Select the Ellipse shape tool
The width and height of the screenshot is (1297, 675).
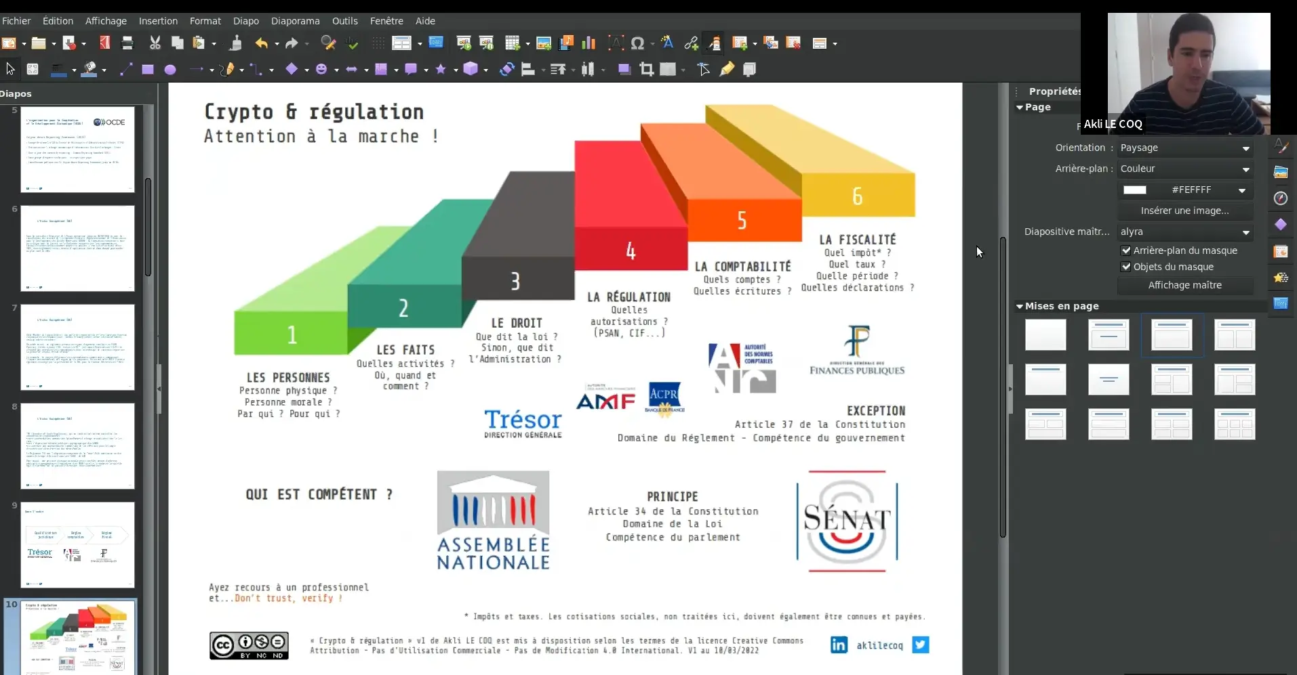click(170, 69)
